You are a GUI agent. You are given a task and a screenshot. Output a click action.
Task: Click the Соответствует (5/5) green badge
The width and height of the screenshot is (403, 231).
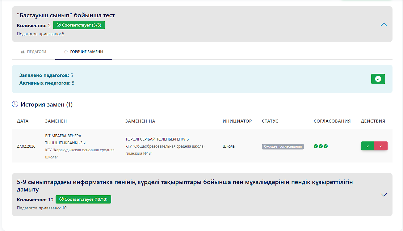coord(79,25)
